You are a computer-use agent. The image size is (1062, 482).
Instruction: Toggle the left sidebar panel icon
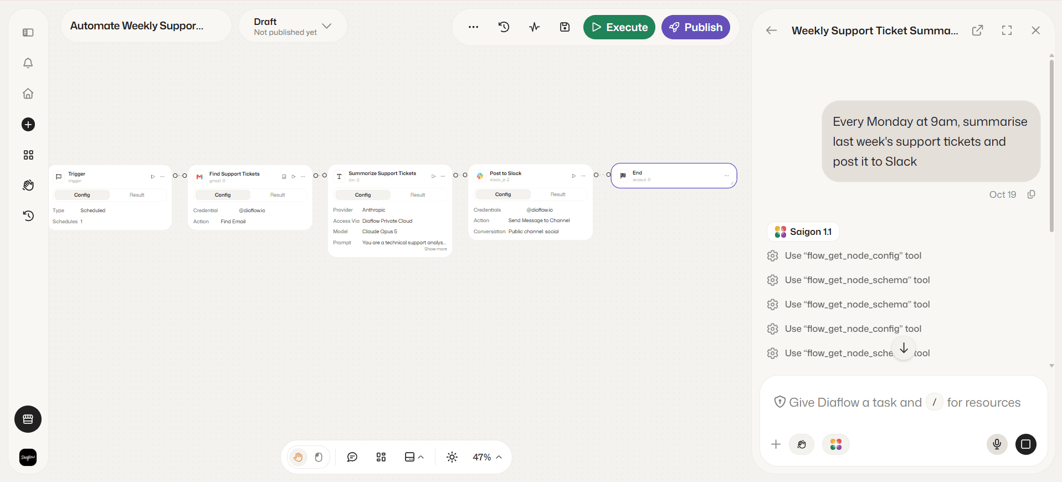28,33
